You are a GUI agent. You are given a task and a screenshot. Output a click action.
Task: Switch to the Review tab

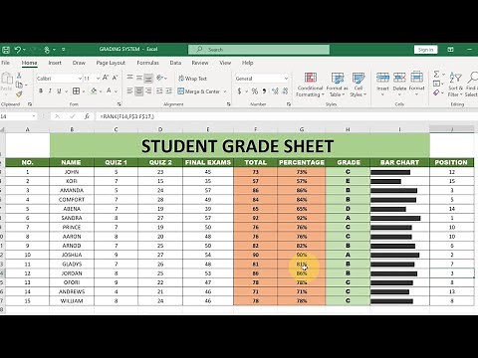[200, 63]
